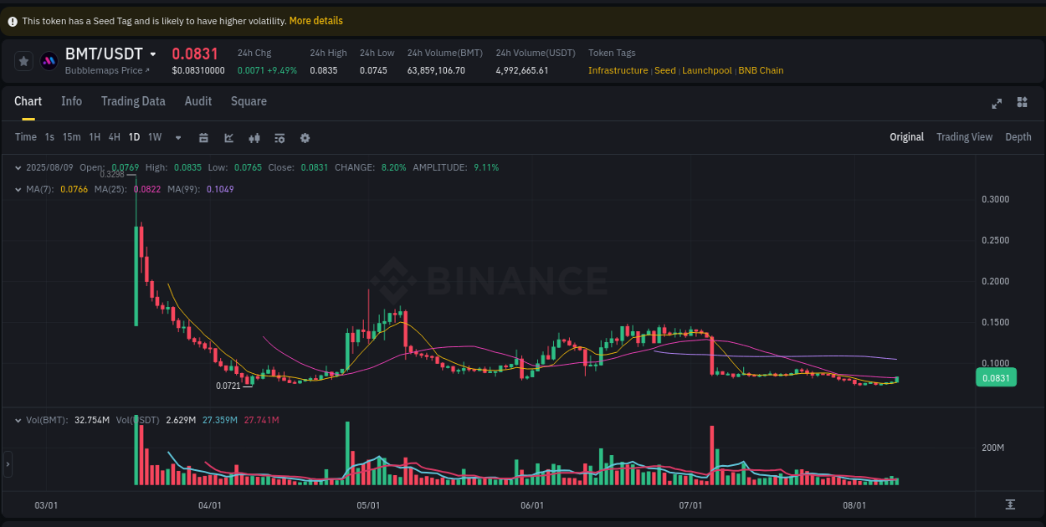Select the candlestick chart type icon
This screenshot has width=1046, height=527.
254,137
